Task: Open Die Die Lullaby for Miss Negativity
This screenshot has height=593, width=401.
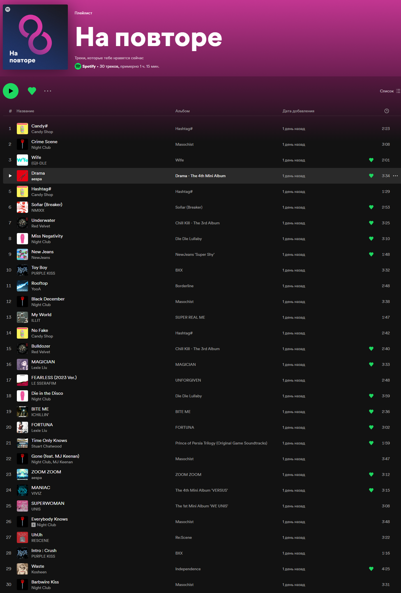Action: pos(188,239)
